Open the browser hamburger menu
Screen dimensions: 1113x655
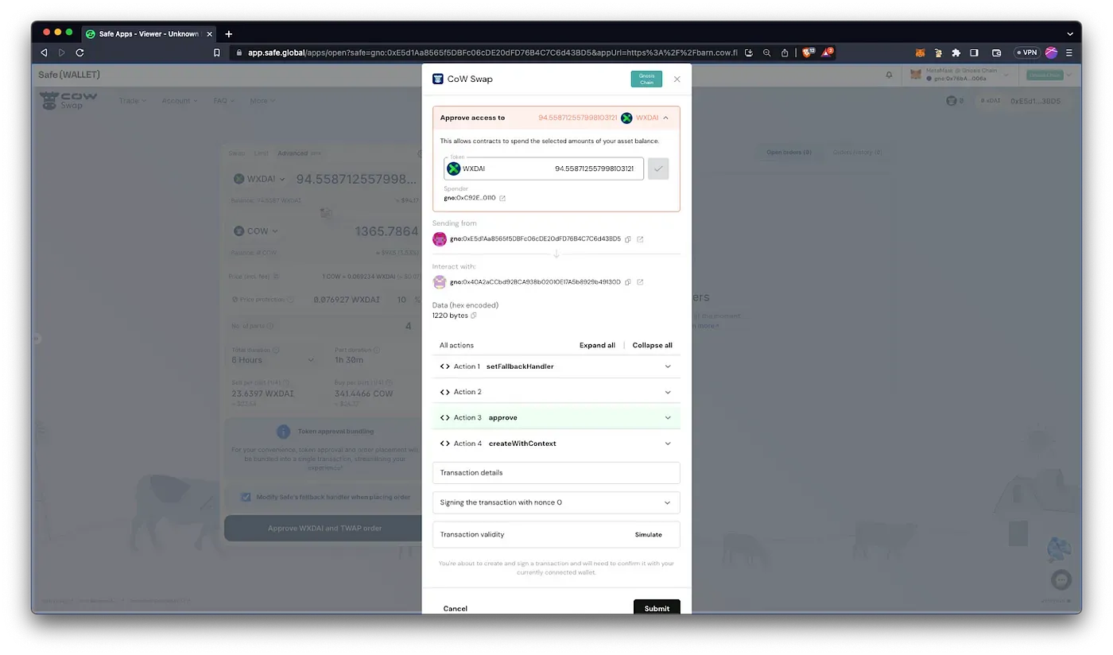pos(1068,52)
